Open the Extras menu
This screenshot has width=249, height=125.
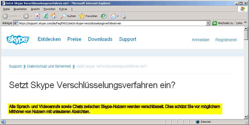63,9
